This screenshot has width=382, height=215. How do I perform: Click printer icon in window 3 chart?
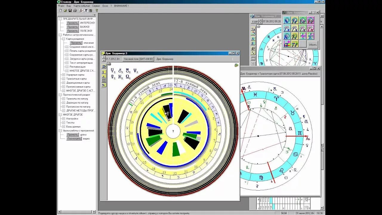click(109, 64)
